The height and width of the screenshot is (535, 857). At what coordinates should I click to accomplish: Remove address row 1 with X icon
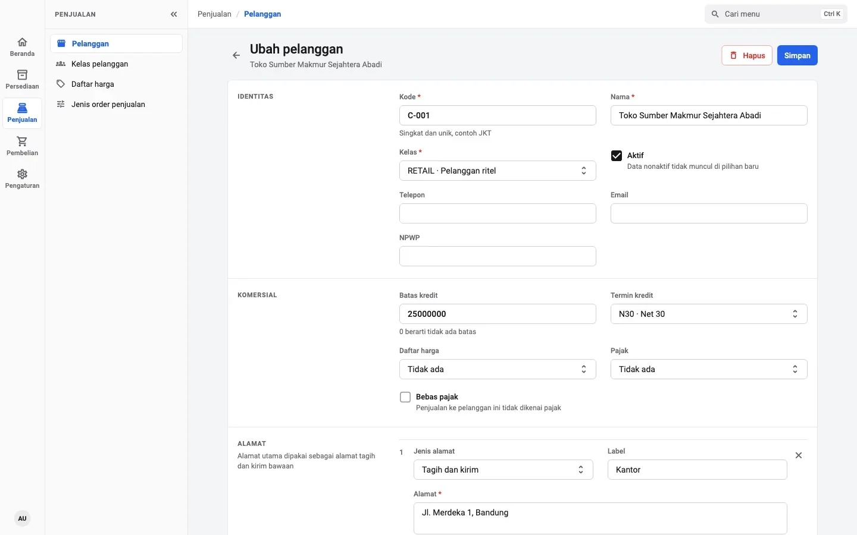(799, 455)
